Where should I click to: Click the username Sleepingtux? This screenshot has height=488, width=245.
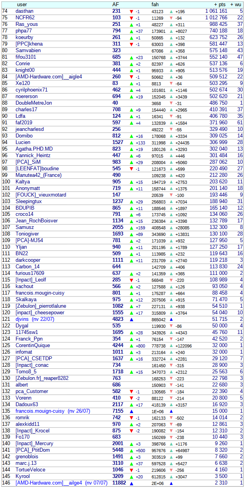29,202
